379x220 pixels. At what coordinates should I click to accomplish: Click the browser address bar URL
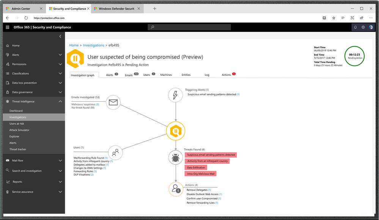tap(49, 18)
